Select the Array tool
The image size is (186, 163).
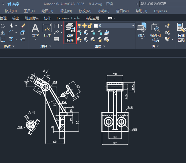tap(11, 39)
